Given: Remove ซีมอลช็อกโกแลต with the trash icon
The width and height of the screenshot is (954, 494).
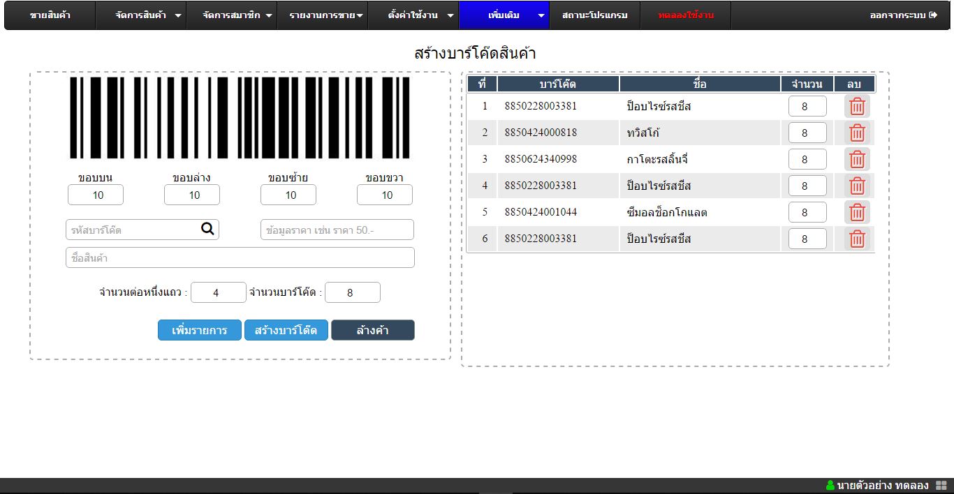Looking at the screenshot, I should (x=857, y=213).
